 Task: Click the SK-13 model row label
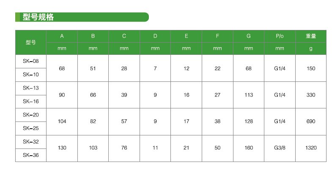point(31,88)
